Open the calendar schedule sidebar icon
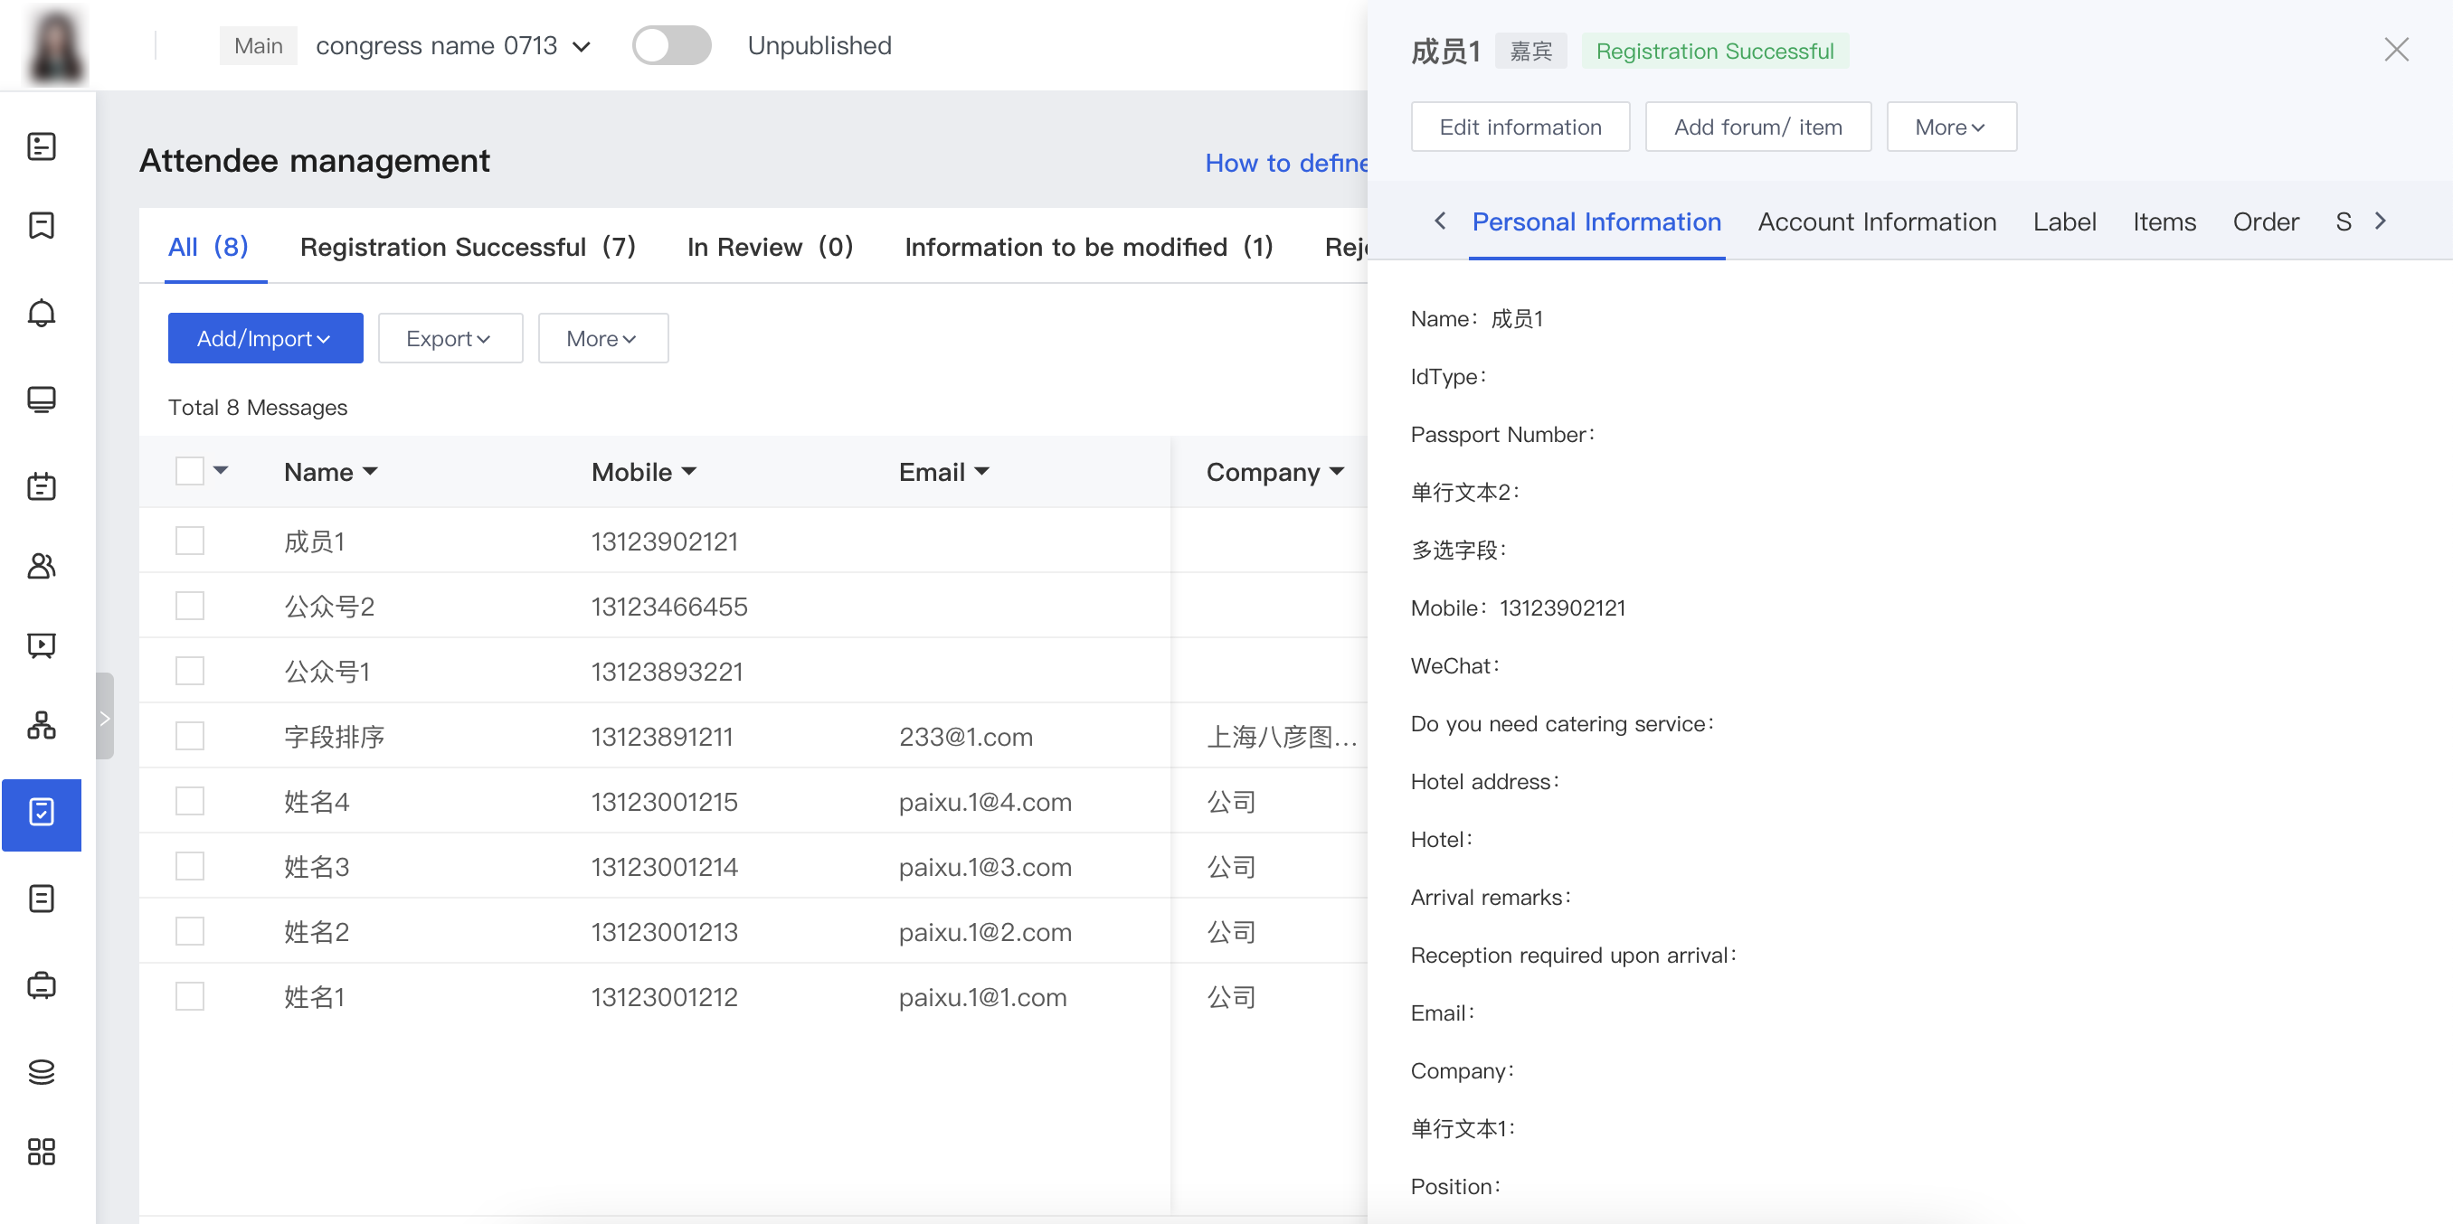The height and width of the screenshot is (1224, 2453). click(41, 486)
